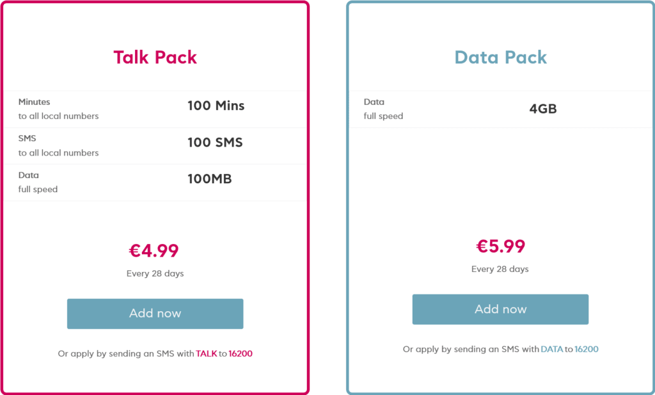Click the Talk Pack heading

click(155, 57)
